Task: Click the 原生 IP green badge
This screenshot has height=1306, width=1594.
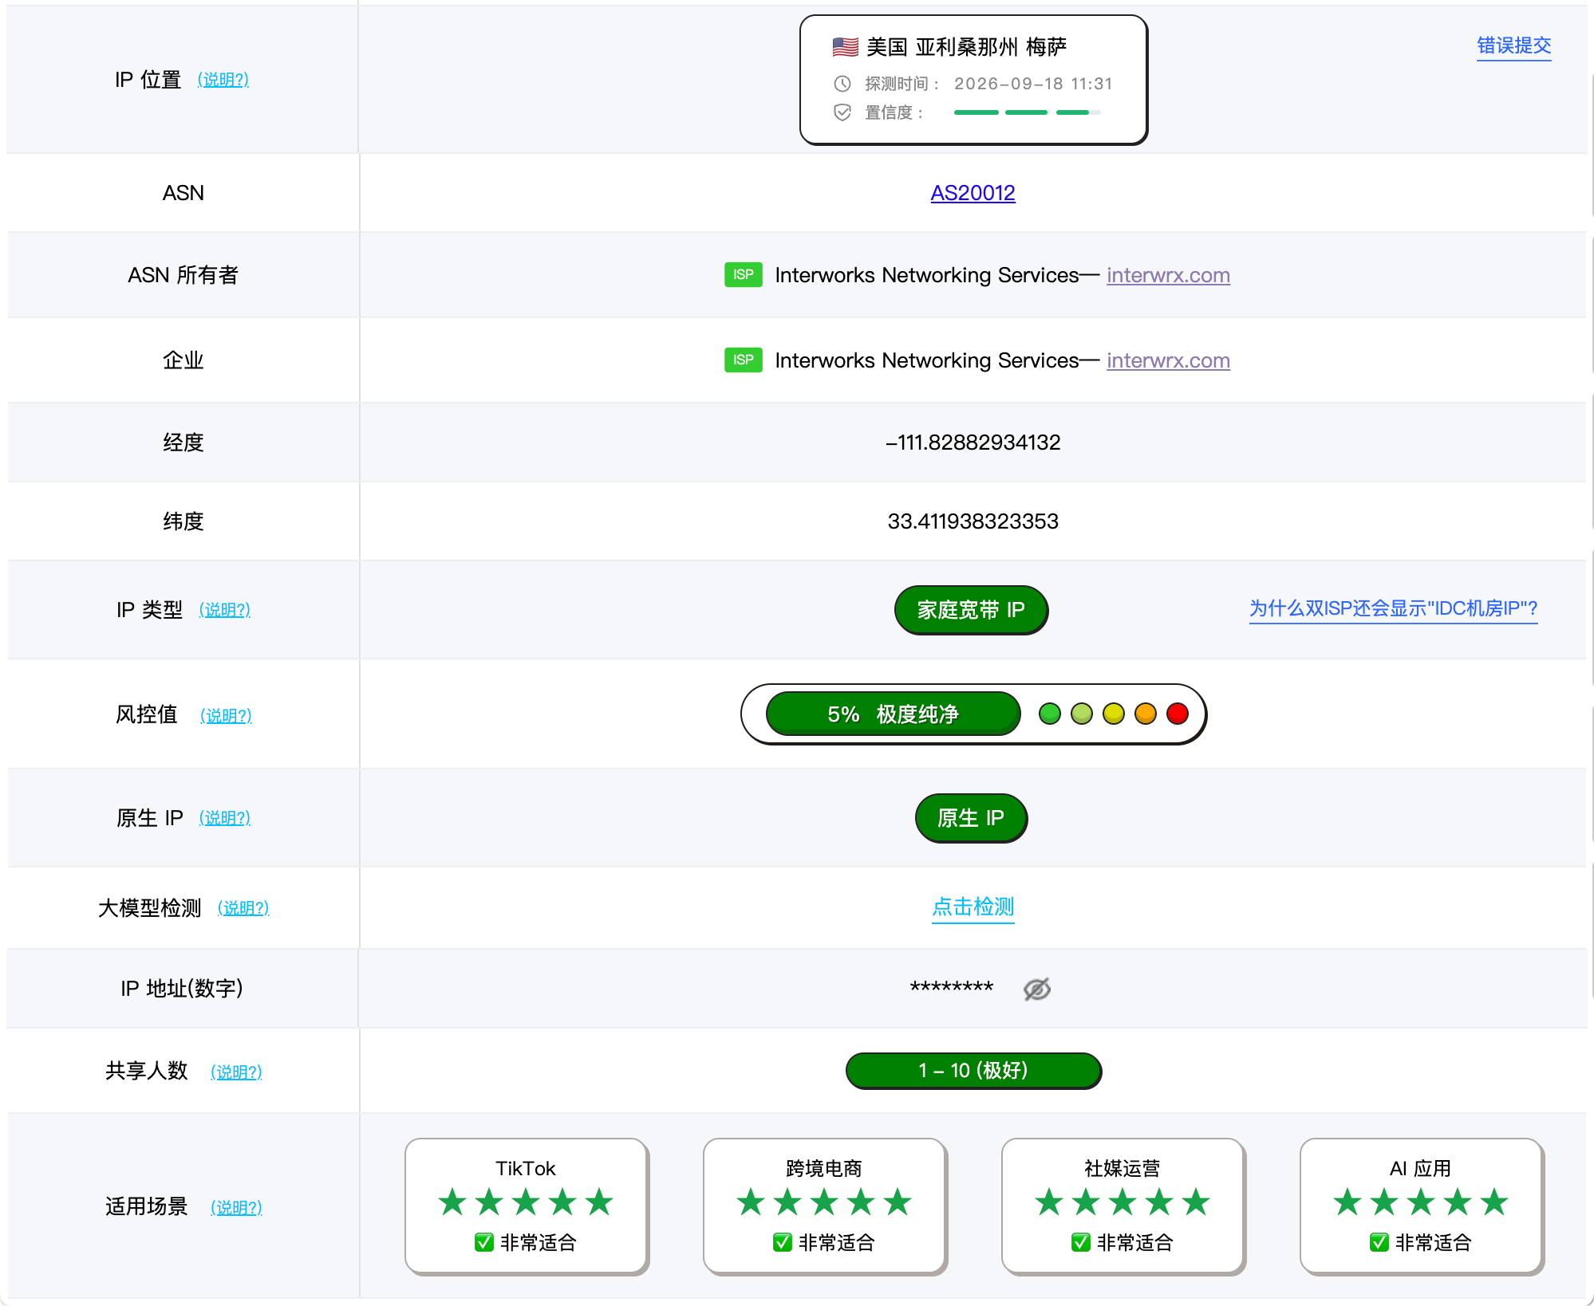Action: (x=971, y=818)
